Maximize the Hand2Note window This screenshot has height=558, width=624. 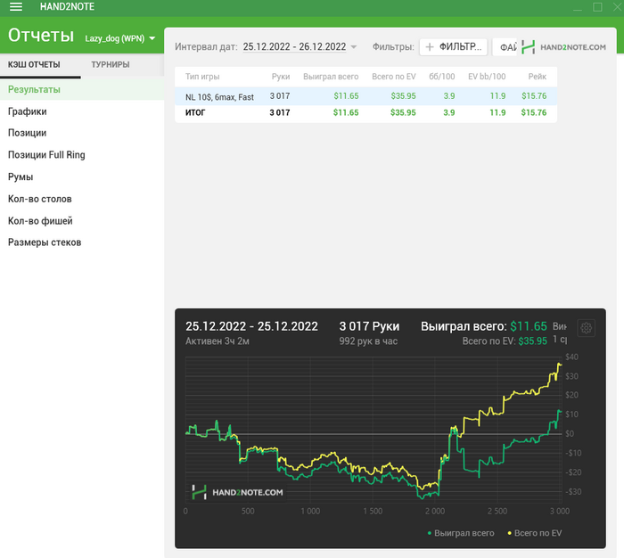coord(597,7)
